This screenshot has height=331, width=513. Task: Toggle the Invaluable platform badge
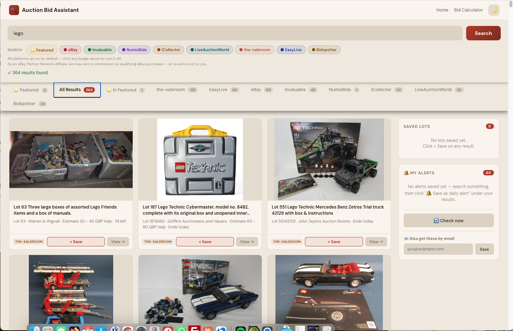(100, 50)
